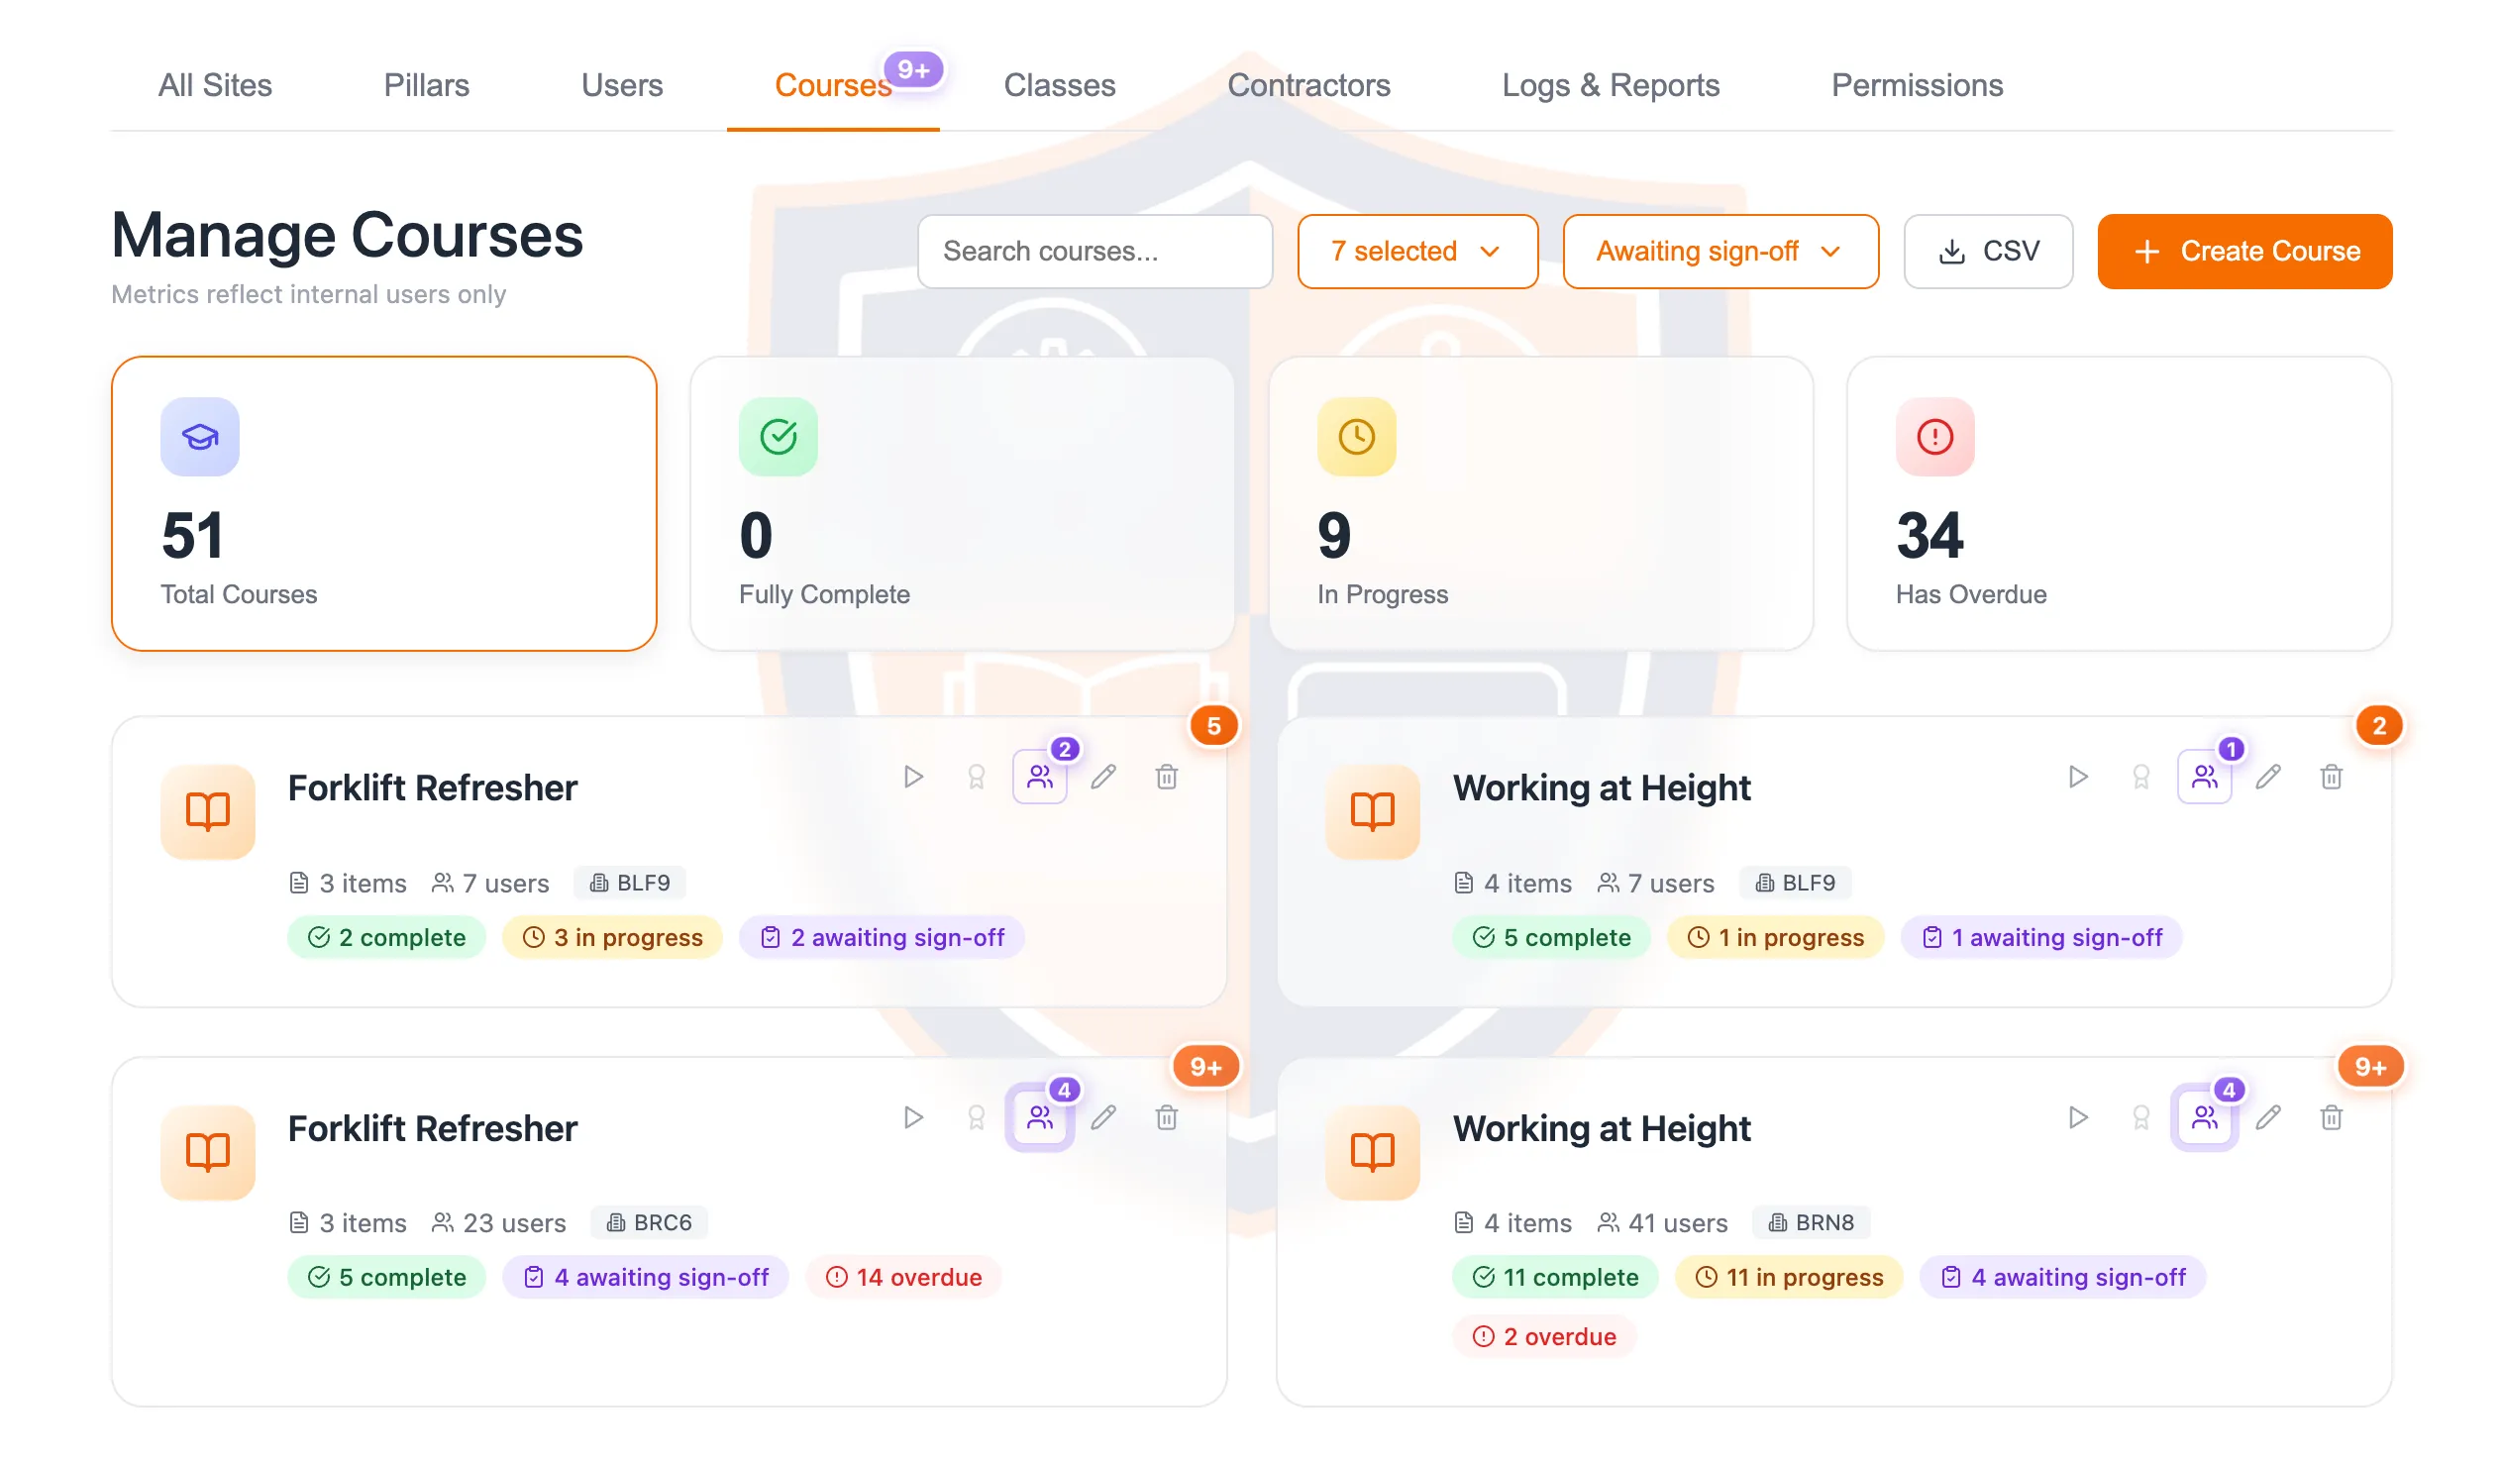Select the Courses tab
The width and height of the screenshot is (2502, 1468).
coord(833,85)
